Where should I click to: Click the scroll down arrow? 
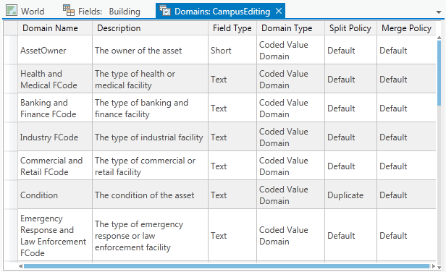[x=439, y=267]
